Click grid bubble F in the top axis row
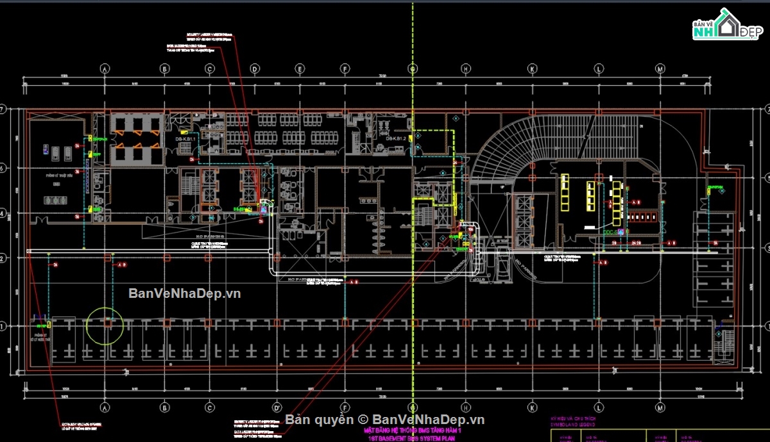Viewport: 770px width, 442px height. point(345,69)
